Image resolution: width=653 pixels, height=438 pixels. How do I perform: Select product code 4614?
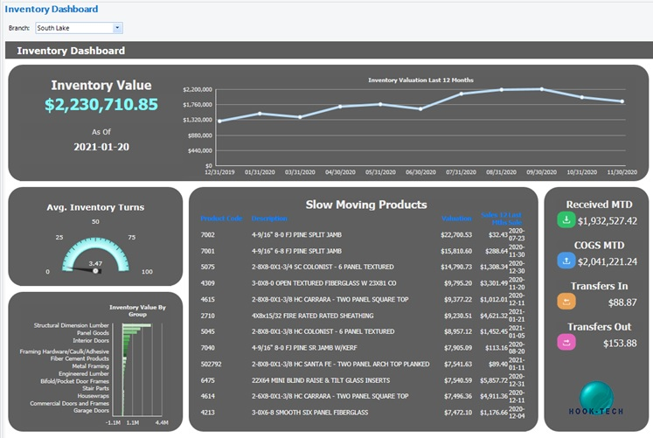[208, 396]
